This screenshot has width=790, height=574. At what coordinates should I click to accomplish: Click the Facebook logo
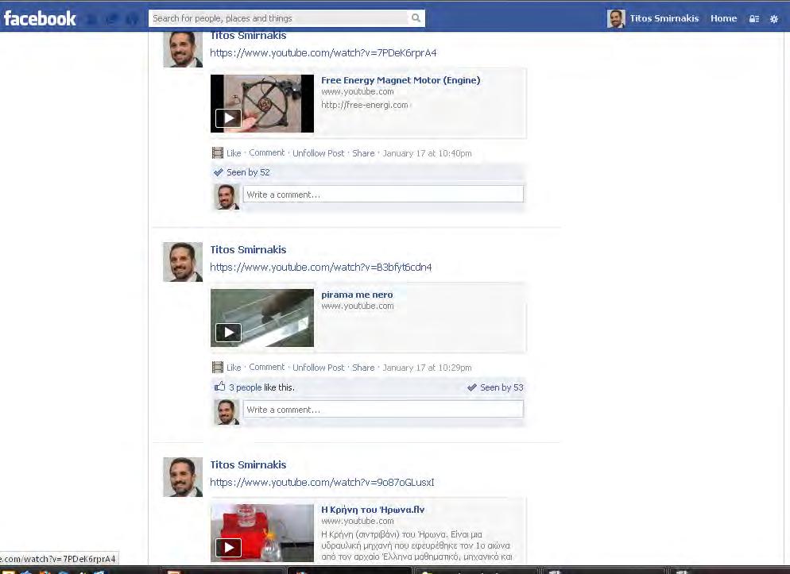(x=40, y=18)
